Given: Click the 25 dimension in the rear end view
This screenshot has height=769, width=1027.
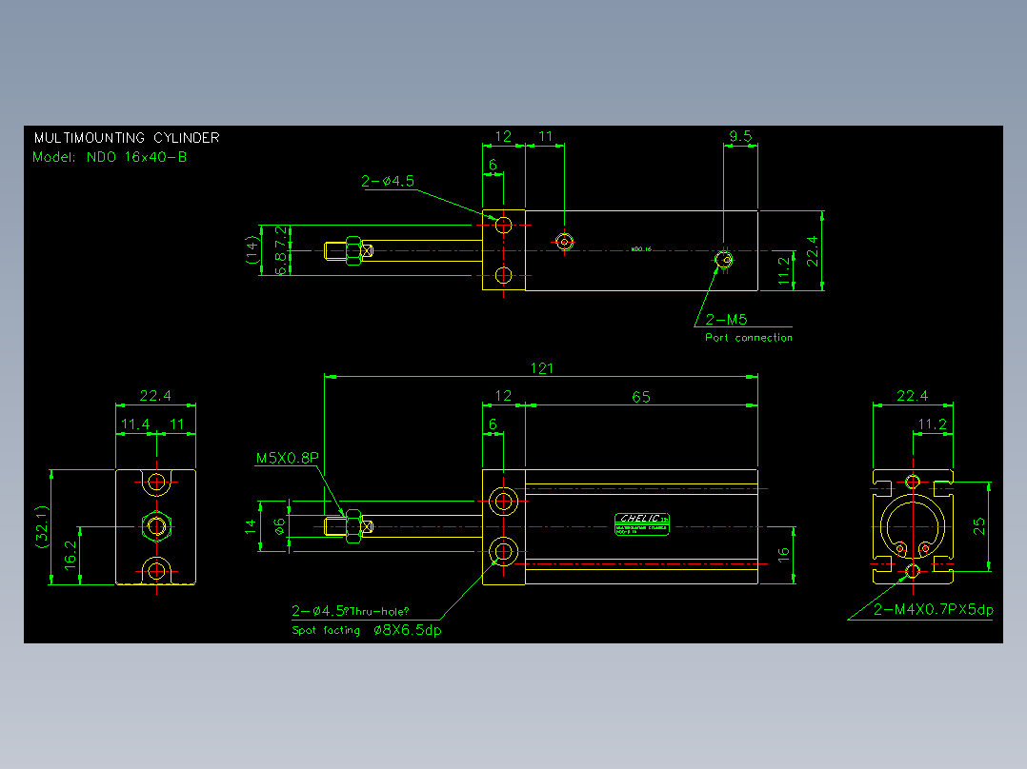Looking at the screenshot, I should [978, 526].
